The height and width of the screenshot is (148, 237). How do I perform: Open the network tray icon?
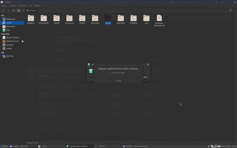215,146
